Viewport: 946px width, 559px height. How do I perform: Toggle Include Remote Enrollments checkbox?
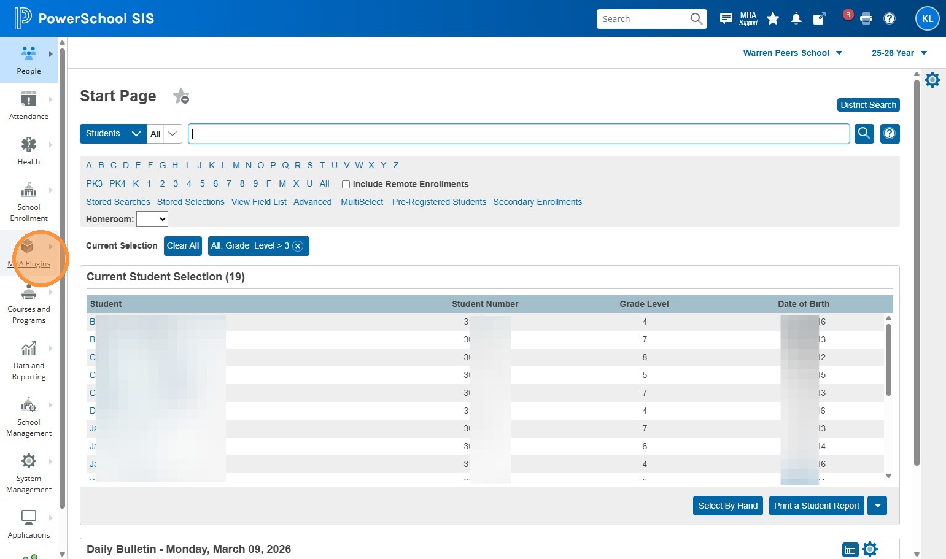point(346,184)
